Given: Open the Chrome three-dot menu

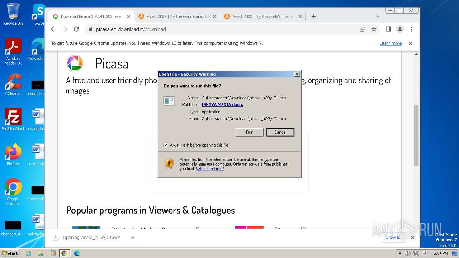Looking at the screenshot, I should 411,29.
